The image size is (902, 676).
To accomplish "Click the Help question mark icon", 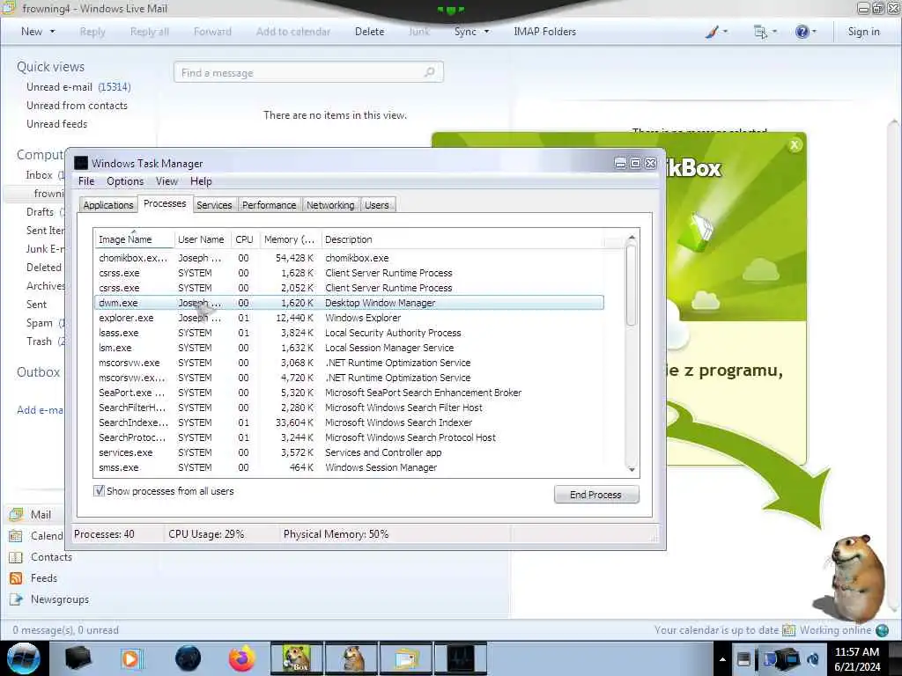I will tap(802, 32).
